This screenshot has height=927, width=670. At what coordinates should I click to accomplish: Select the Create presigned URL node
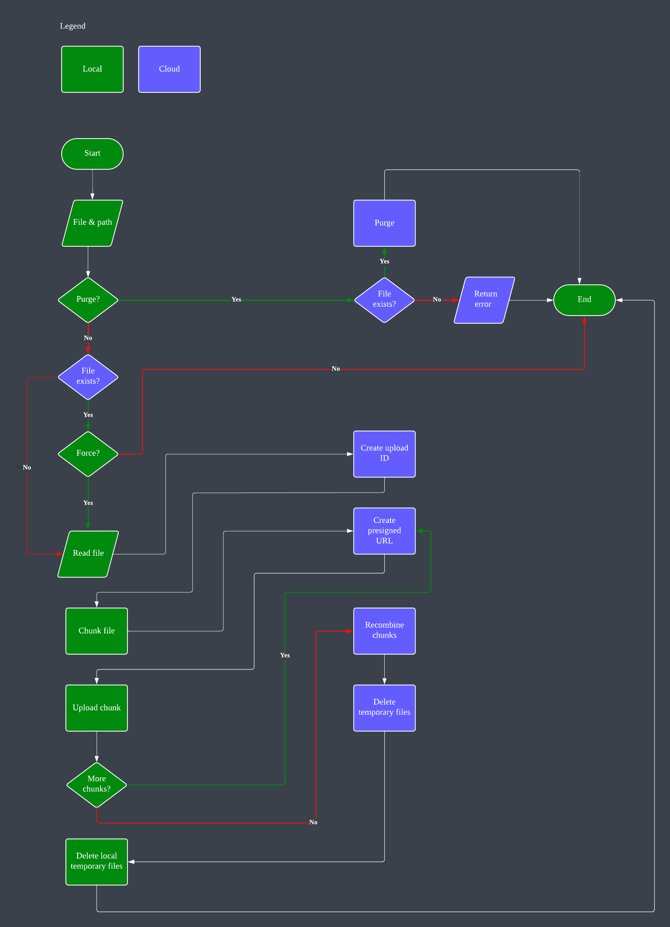pos(384,530)
